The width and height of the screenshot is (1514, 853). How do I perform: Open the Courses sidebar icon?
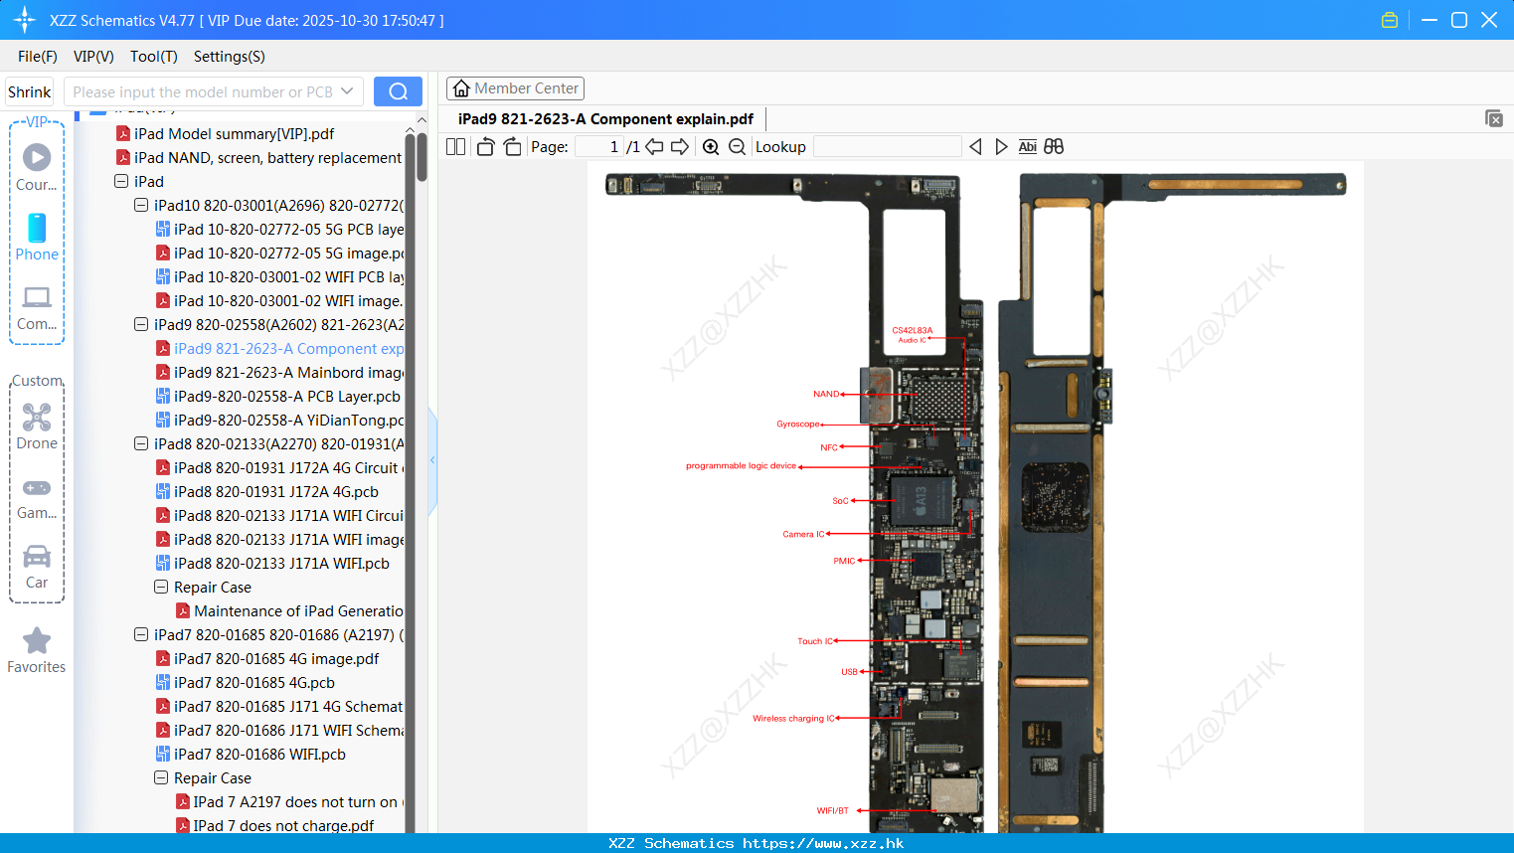coord(37,167)
